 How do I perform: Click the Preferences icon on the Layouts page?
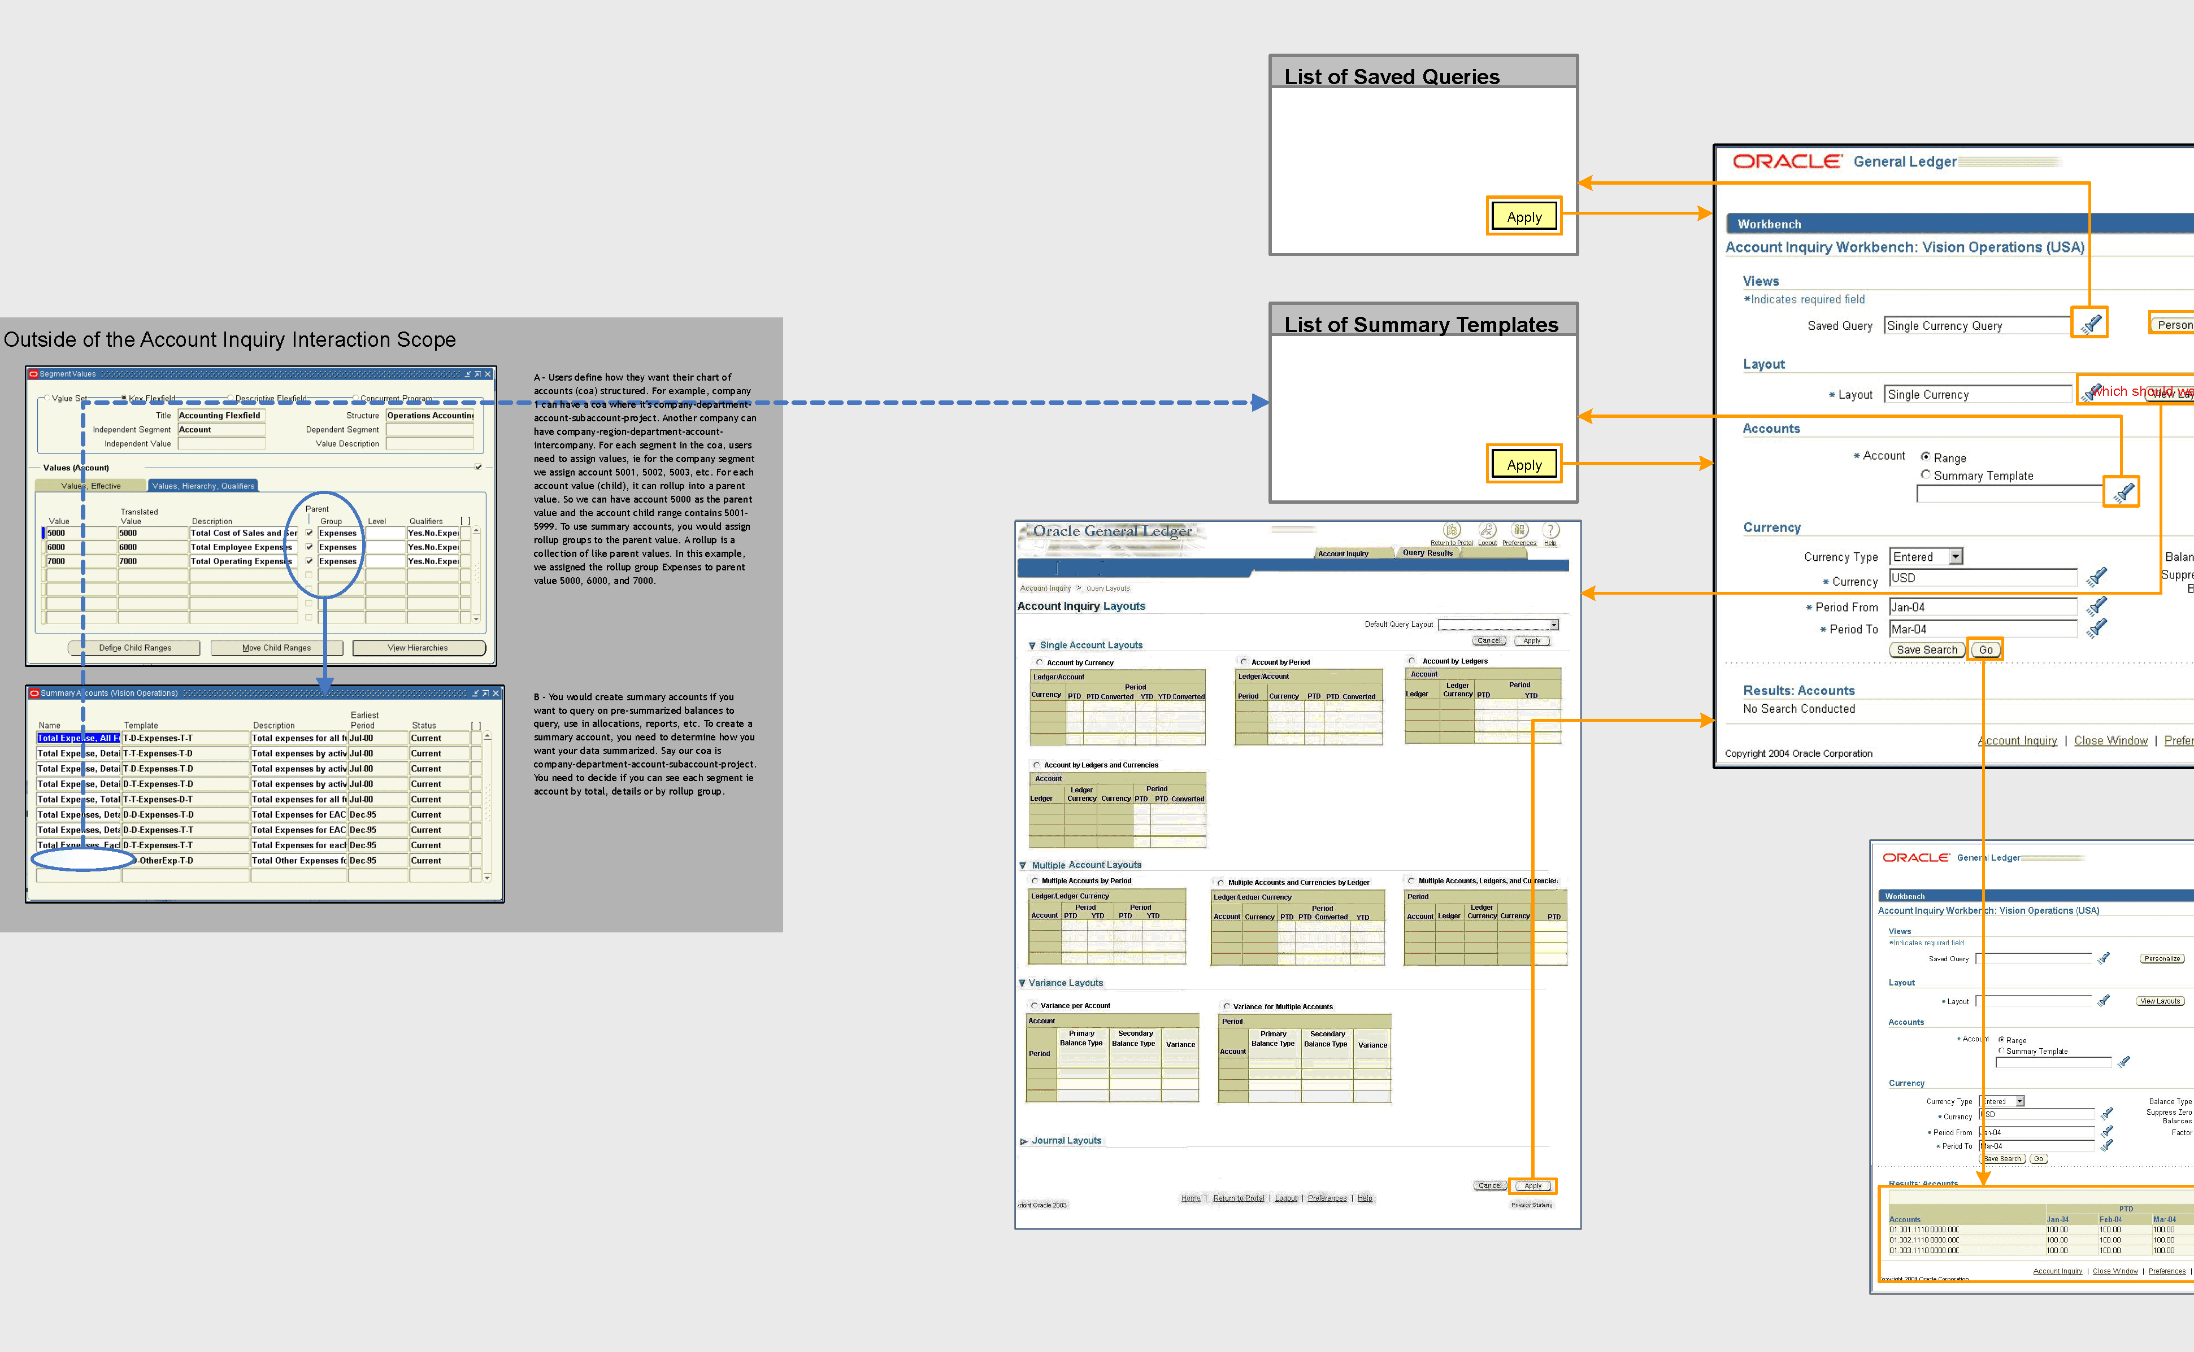[x=1519, y=530]
